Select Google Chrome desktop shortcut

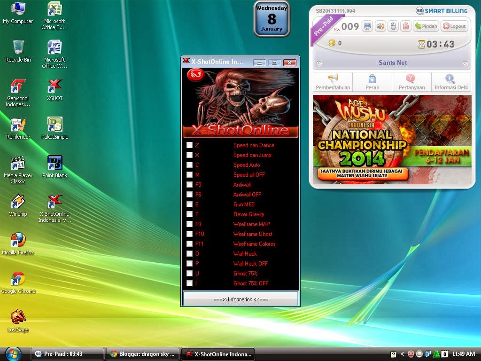pyautogui.click(x=18, y=283)
